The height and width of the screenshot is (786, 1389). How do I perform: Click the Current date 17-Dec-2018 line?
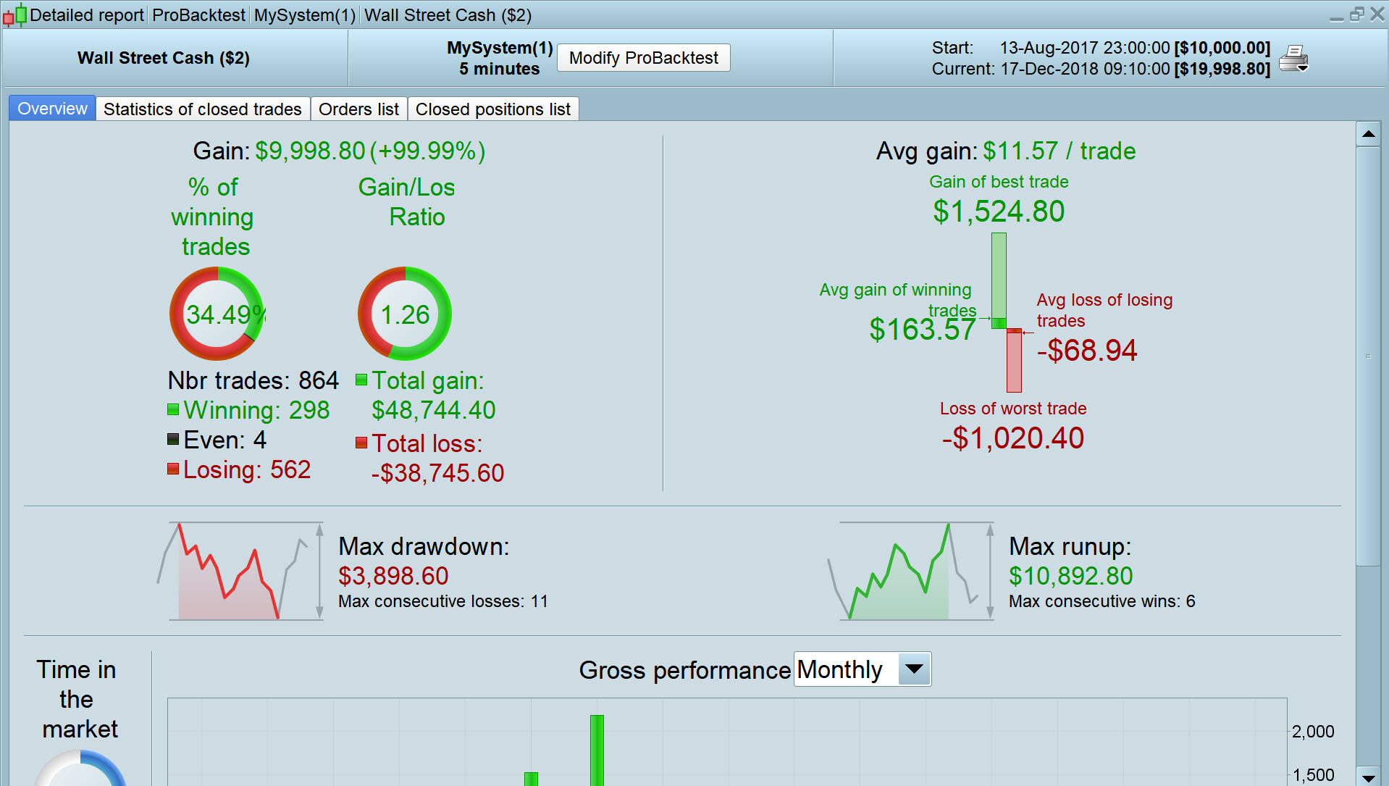(x=1101, y=69)
